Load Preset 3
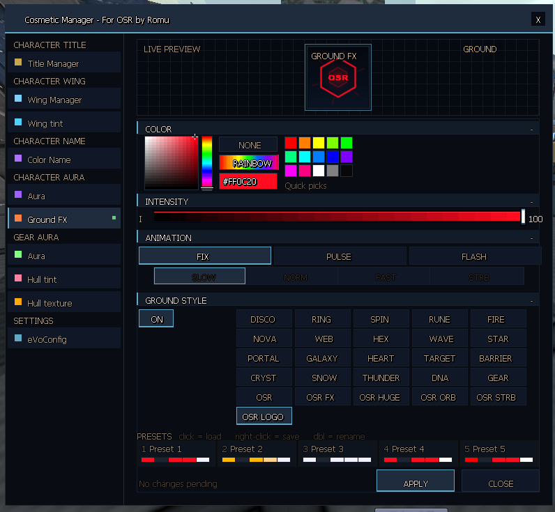This screenshot has width=555, height=512. (337, 453)
